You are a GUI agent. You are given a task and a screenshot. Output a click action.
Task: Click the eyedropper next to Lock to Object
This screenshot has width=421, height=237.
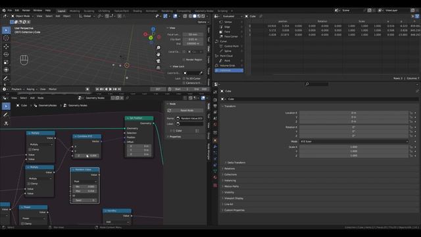(201, 73)
